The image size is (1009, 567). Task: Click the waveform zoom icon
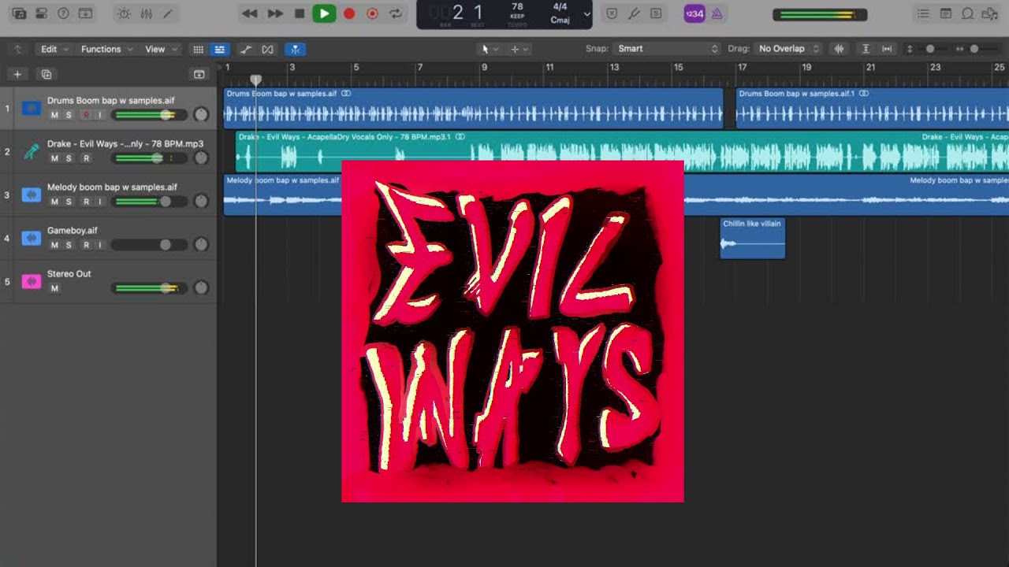(x=840, y=49)
